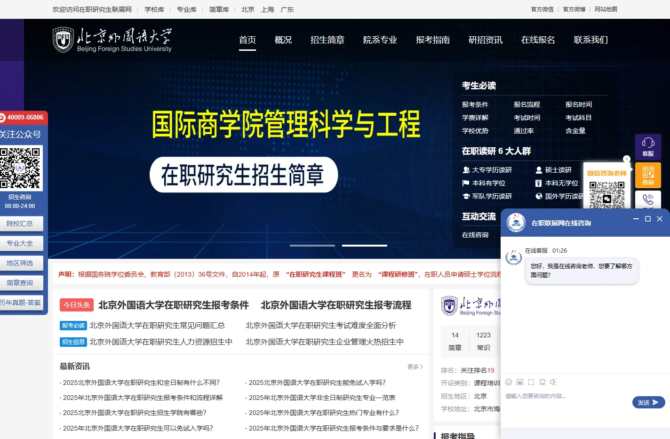Screen dimensions: 670x439
Task: Open 概况 navigation menu item
Action: (283, 40)
